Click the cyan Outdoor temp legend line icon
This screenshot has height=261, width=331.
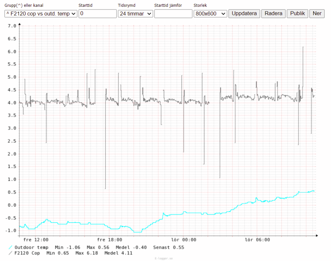10,247
